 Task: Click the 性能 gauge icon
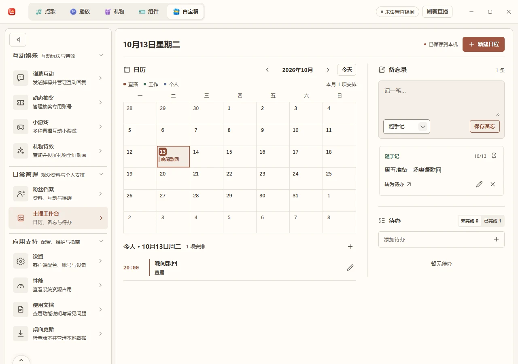tap(21, 285)
